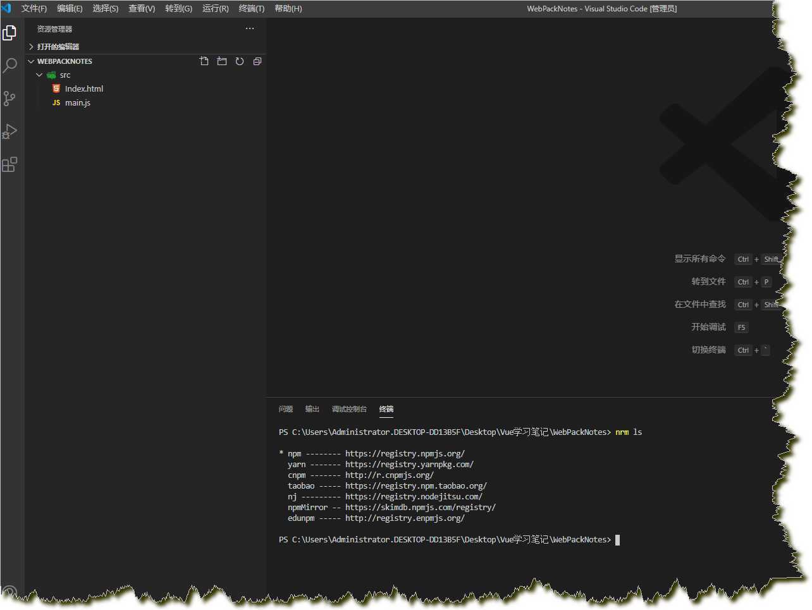Click the P key badge
Image resolution: width=812 pixels, height=610 pixels.
[766, 282]
